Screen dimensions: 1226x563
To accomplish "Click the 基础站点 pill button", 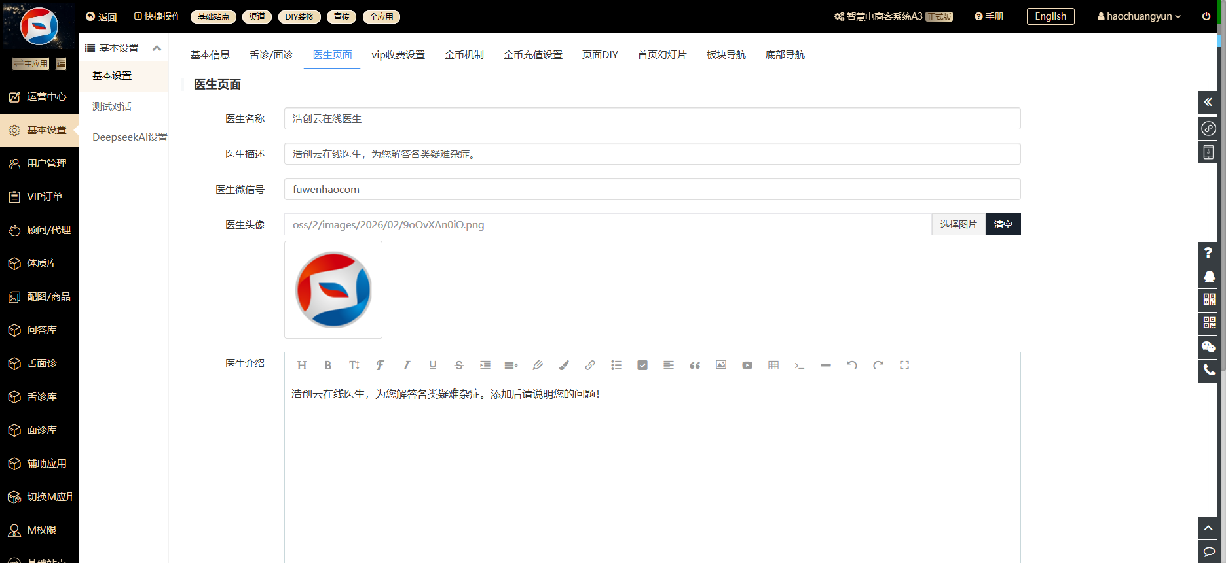I will 214,17.
